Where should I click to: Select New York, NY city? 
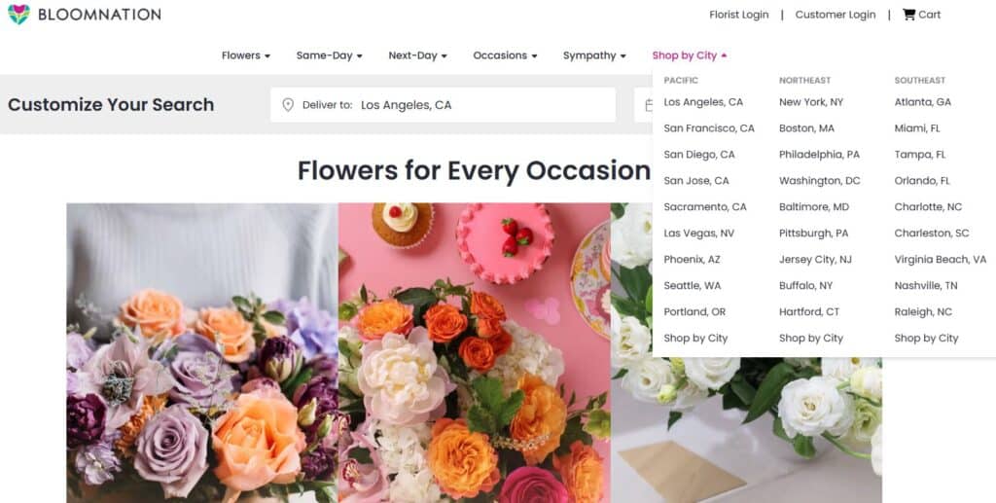click(811, 101)
